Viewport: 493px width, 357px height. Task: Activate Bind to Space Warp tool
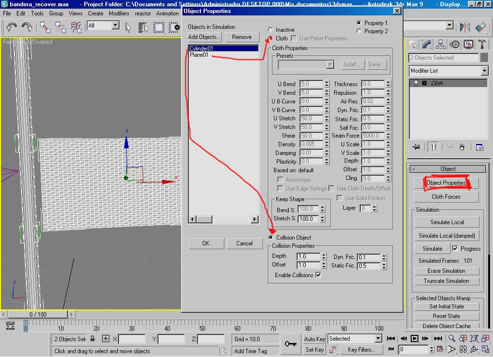pos(76,27)
